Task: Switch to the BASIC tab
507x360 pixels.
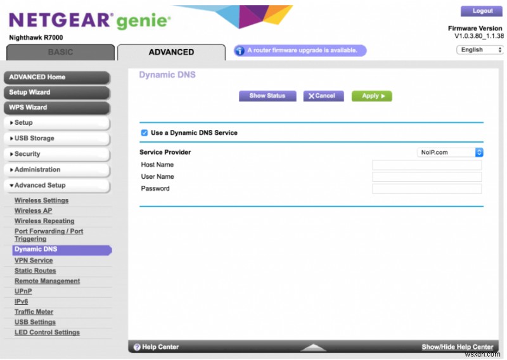Action: [60, 52]
